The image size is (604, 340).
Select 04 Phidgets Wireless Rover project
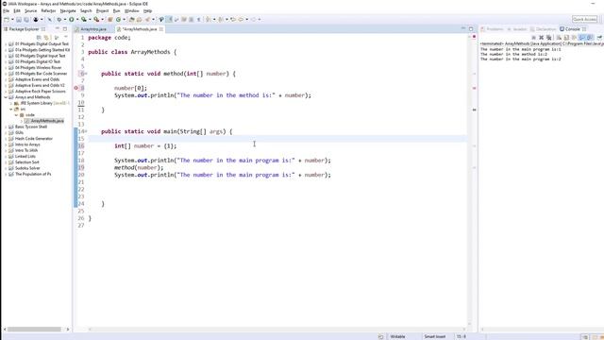tap(38, 68)
